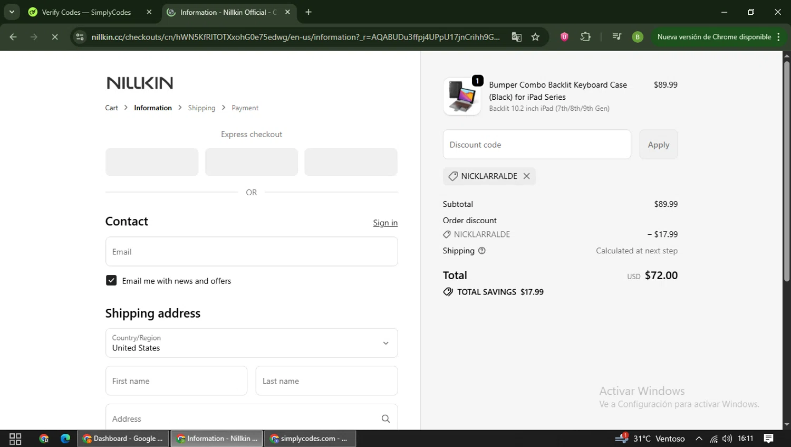Click the last express checkout placeholder button

[351, 162]
